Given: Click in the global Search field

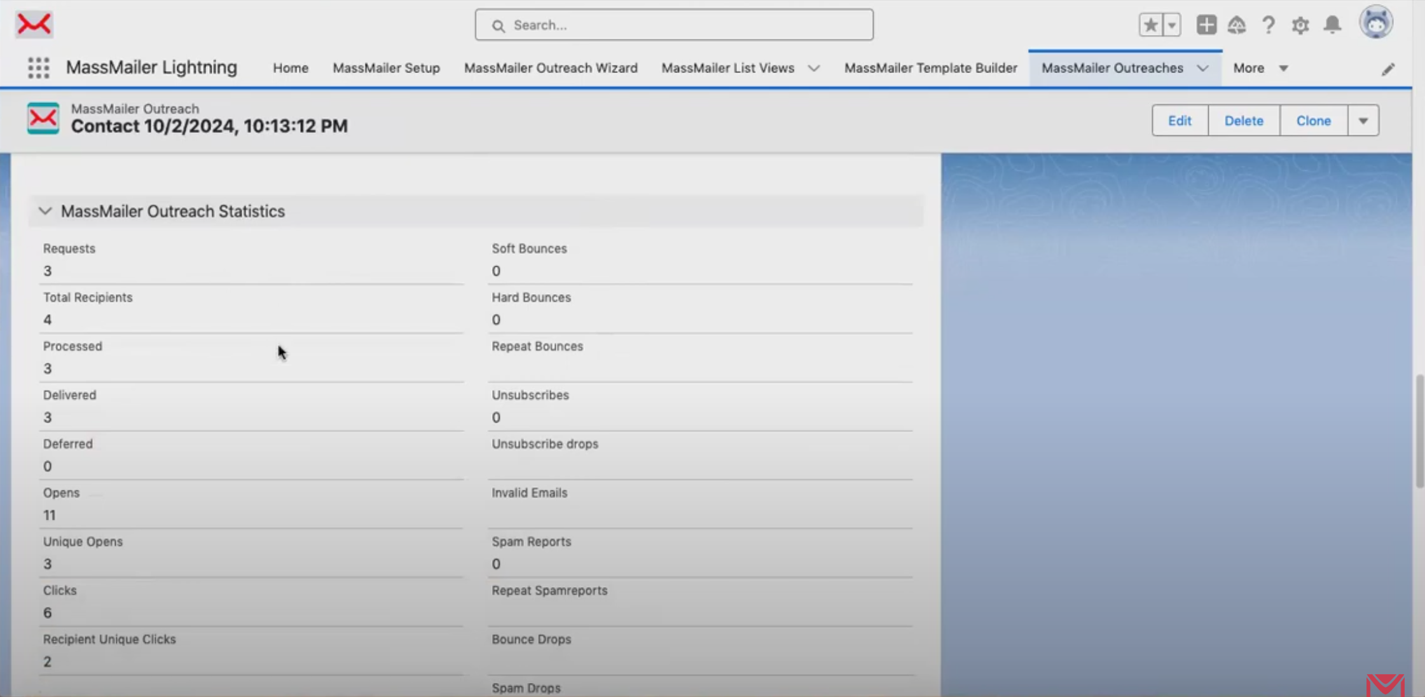Looking at the screenshot, I should point(673,25).
